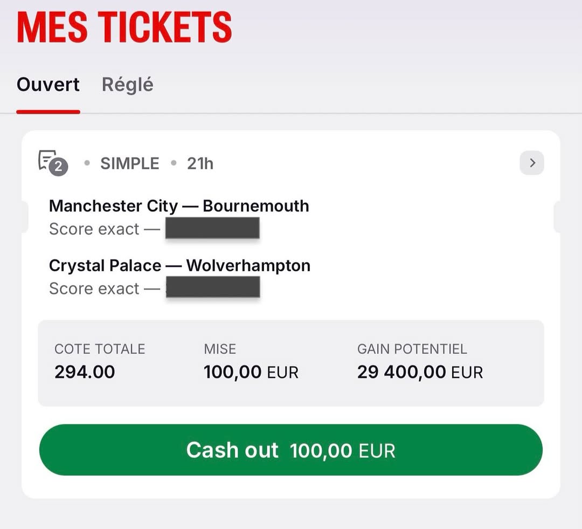Click the hidden score for Manchester City game
This screenshot has width=582, height=529.
[x=212, y=228]
